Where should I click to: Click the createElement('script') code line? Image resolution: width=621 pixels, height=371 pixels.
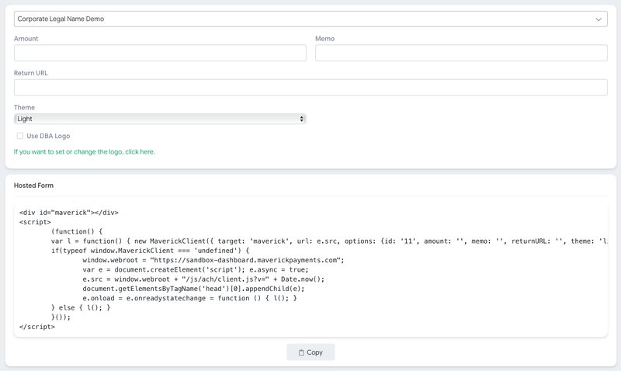(x=196, y=269)
